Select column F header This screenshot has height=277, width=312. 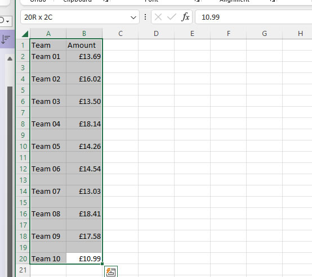coord(229,34)
